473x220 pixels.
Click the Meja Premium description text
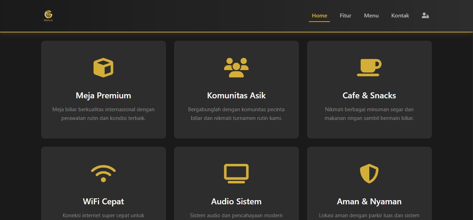click(x=103, y=114)
